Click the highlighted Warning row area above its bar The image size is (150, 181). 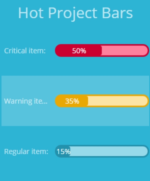(75, 85)
